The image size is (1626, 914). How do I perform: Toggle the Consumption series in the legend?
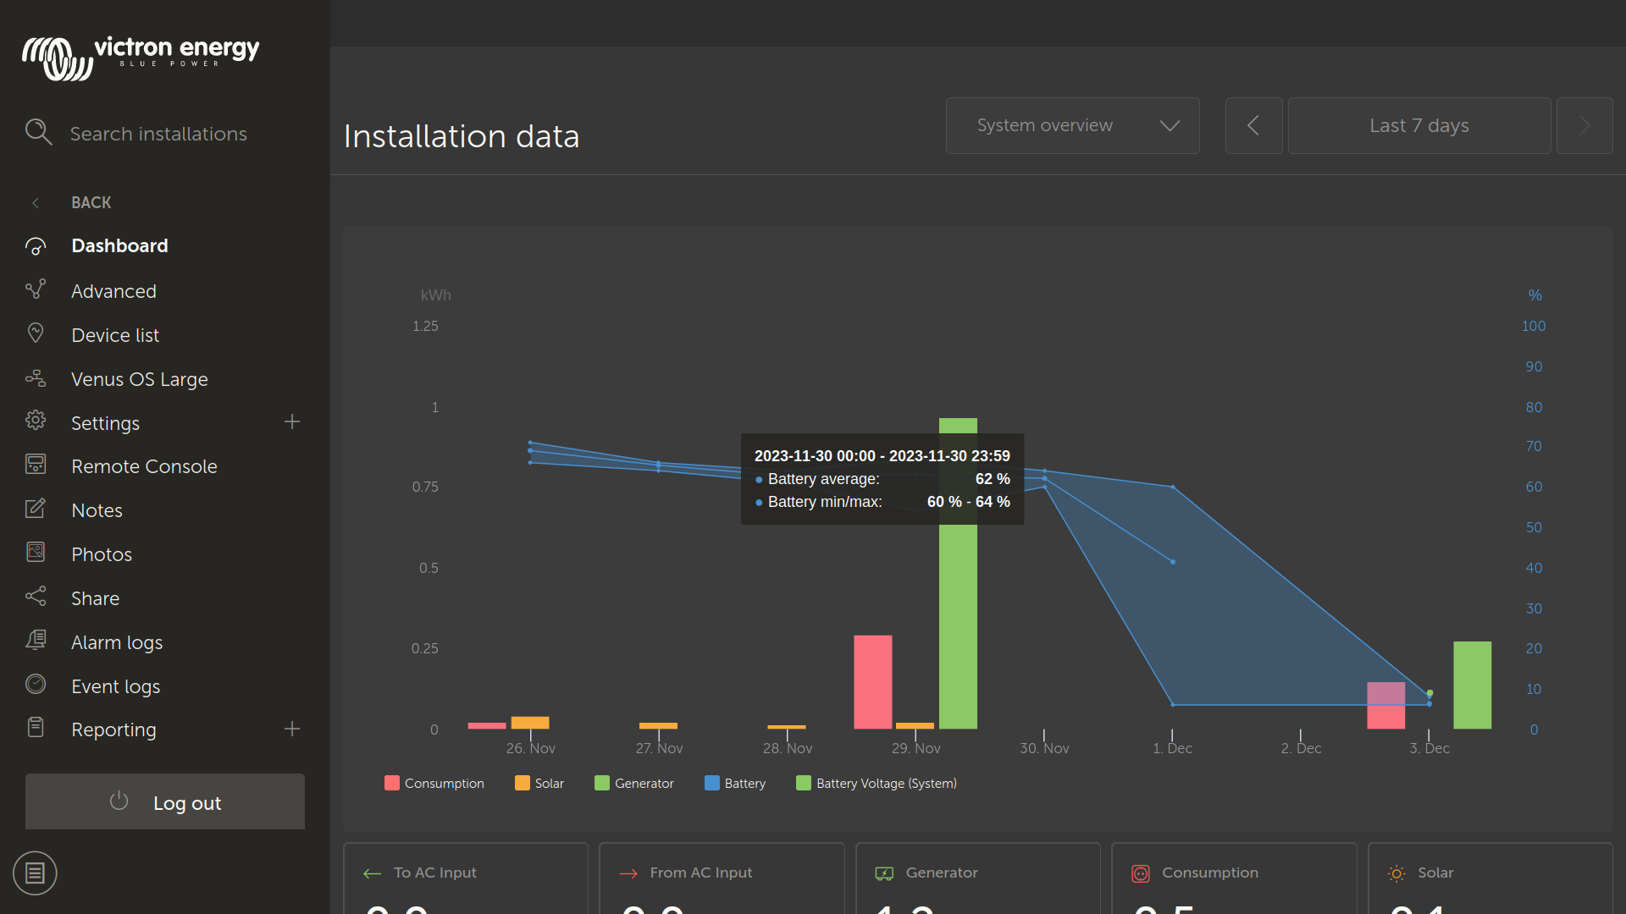(x=434, y=784)
